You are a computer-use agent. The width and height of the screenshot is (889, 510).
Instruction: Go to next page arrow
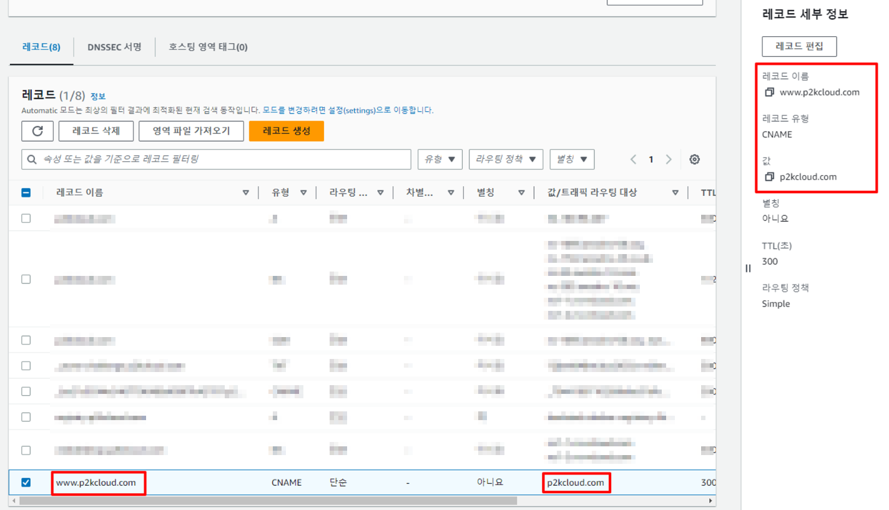pyautogui.click(x=669, y=160)
